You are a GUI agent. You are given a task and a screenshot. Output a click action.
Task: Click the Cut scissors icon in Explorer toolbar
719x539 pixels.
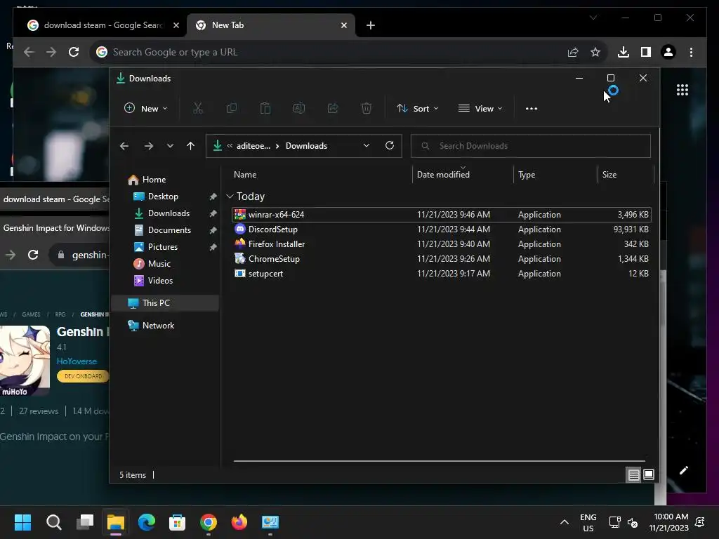[x=197, y=109]
